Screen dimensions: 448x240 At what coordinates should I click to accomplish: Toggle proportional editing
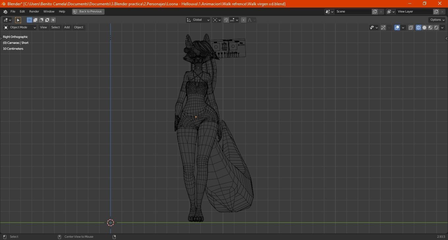click(x=243, y=20)
